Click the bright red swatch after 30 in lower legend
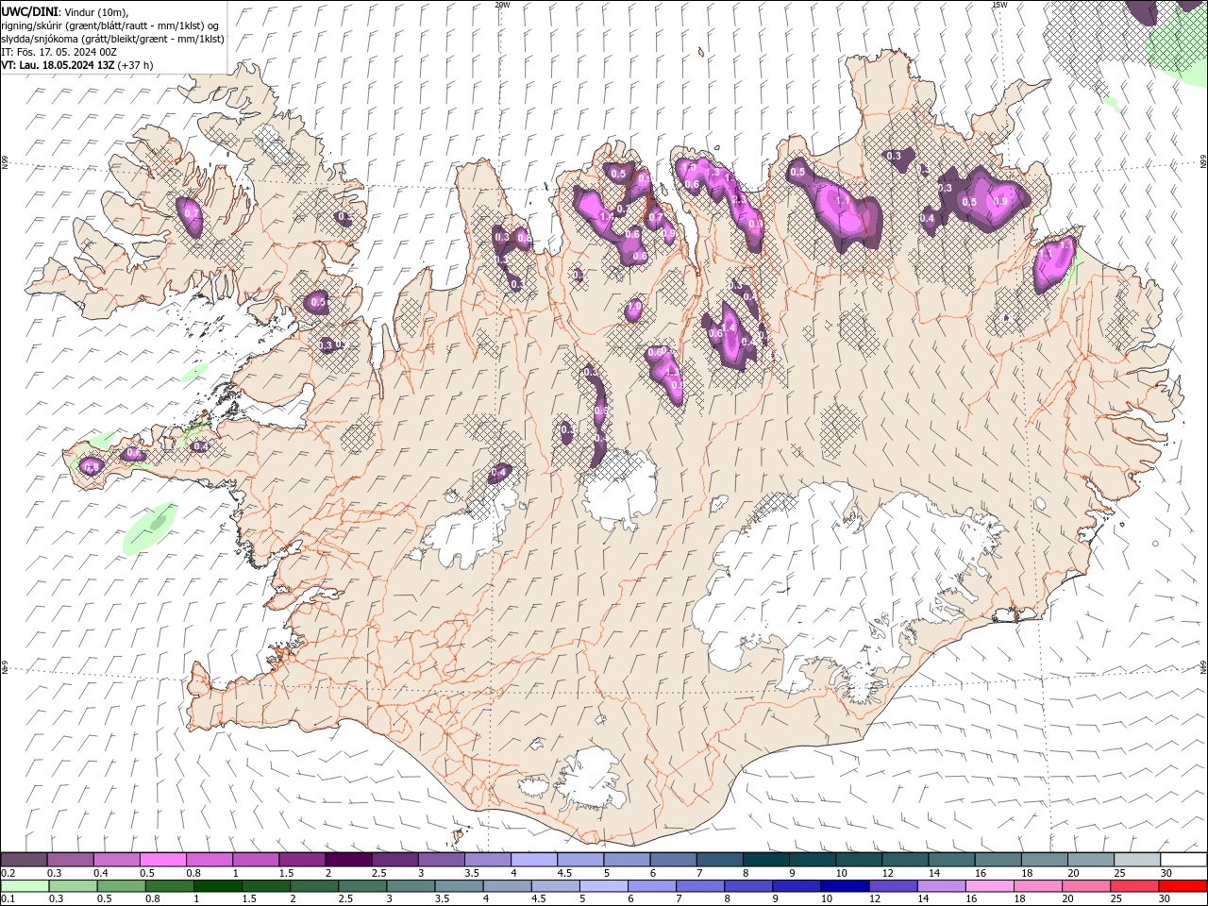 pos(1182,886)
